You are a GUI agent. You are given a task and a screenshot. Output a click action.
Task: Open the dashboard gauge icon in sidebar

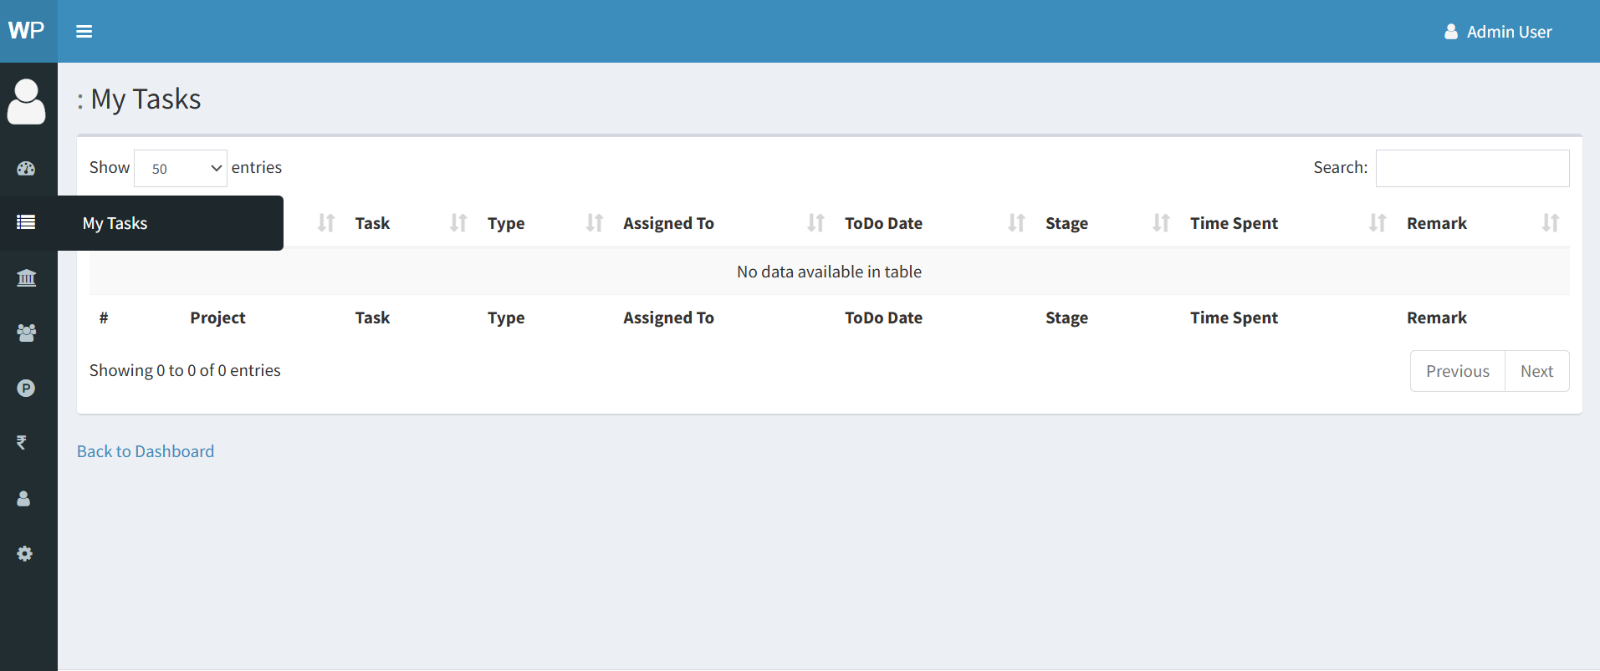point(26,168)
